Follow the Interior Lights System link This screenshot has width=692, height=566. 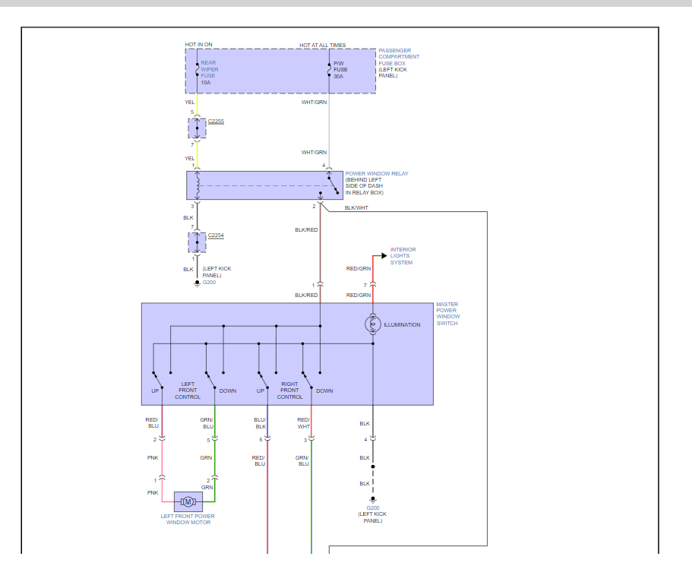403,256
